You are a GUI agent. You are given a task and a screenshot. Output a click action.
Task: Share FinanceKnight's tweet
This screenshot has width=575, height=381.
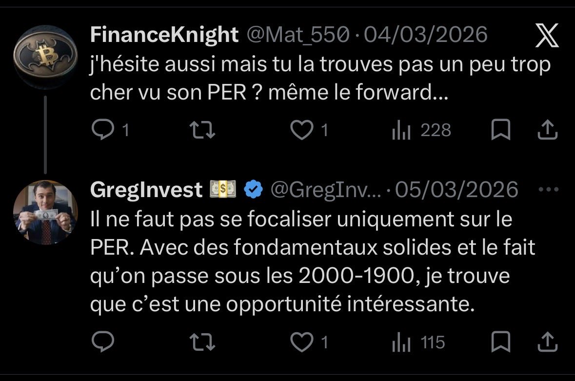548,130
